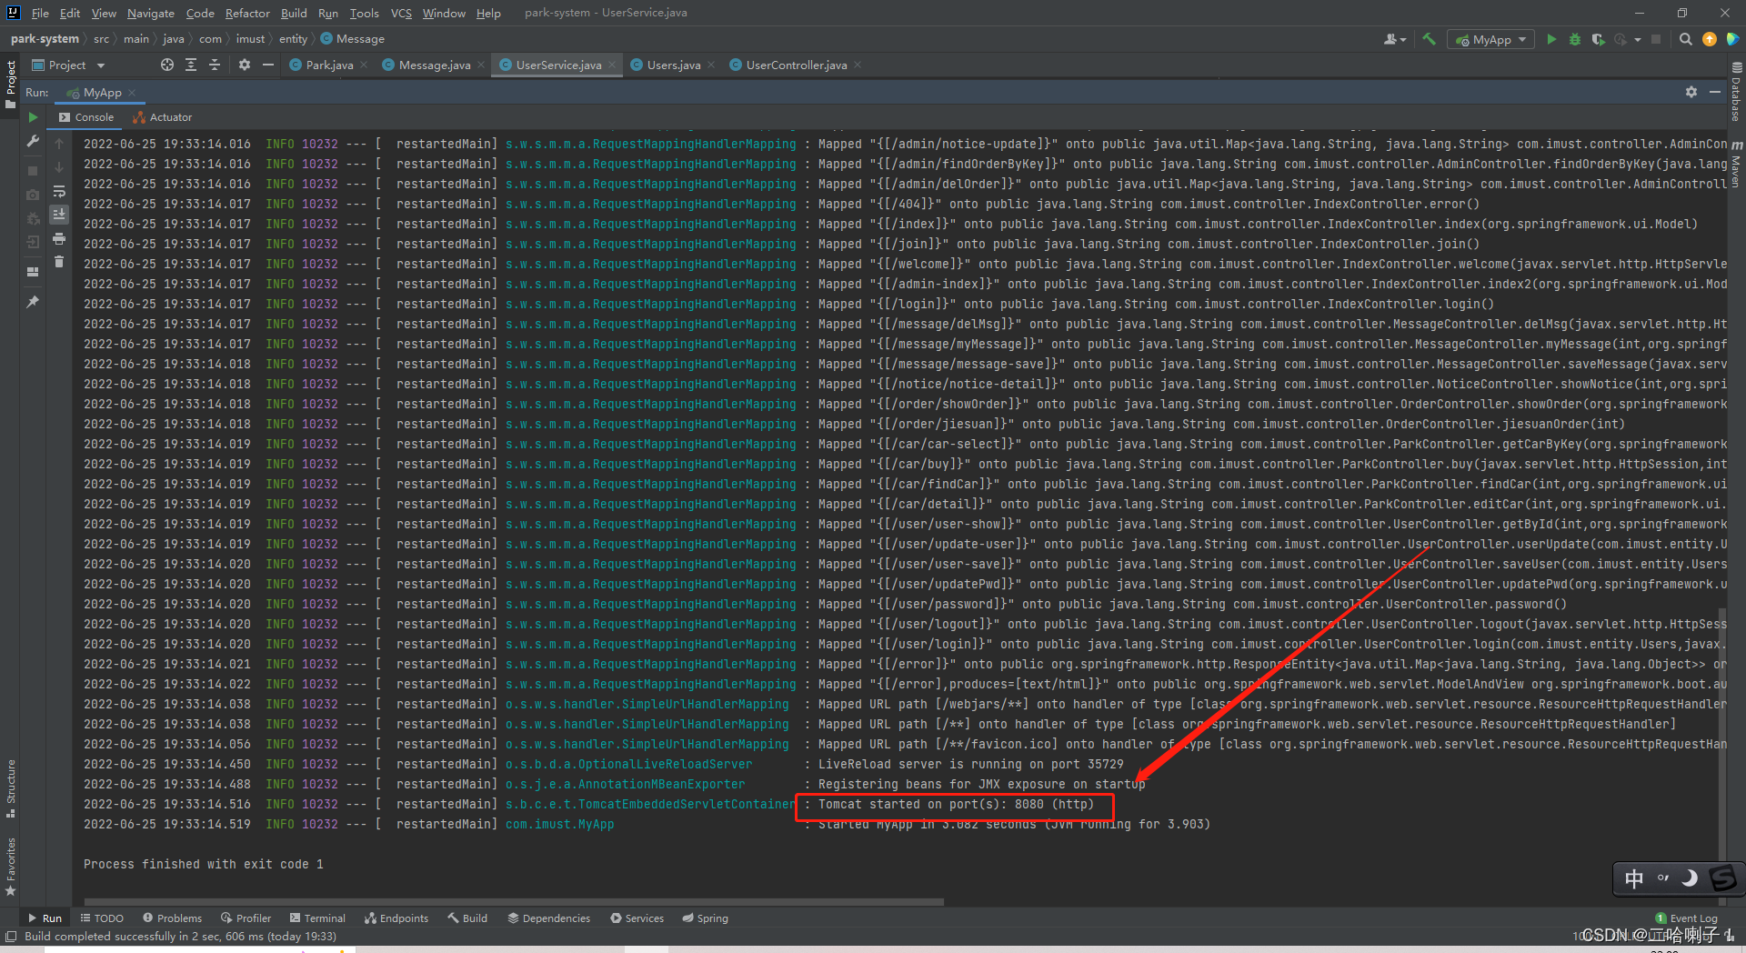Clear console with the trash icon
Screen dimensions: 1746x953
(59, 262)
